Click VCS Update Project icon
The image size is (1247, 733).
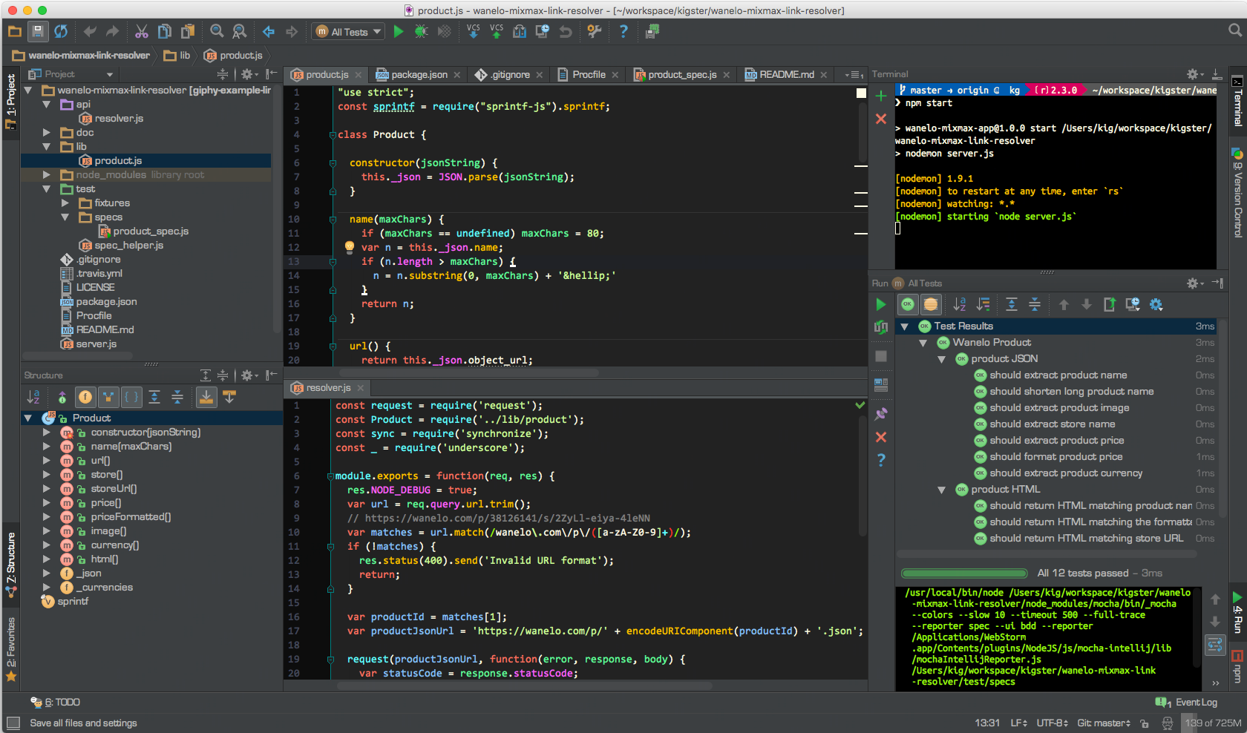[x=473, y=31]
